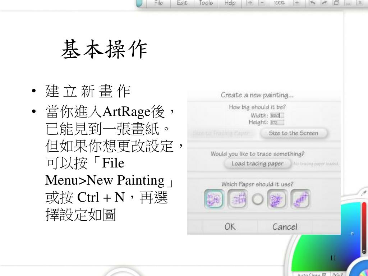368x276 pixels.
Task: Open the Edit menu
Action: pos(182,3)
